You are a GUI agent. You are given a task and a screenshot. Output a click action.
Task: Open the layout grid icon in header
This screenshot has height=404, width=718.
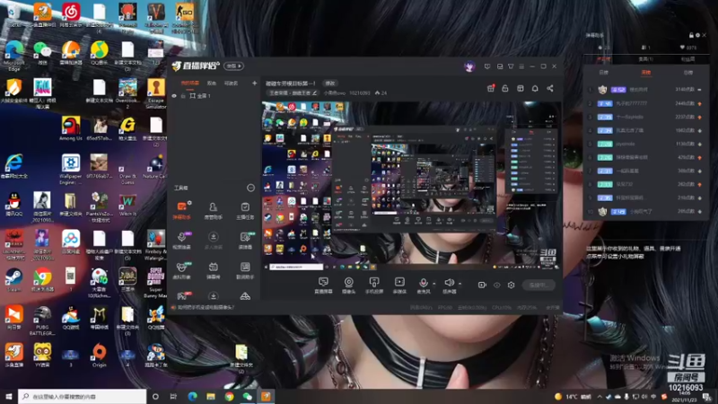point(521,88)
